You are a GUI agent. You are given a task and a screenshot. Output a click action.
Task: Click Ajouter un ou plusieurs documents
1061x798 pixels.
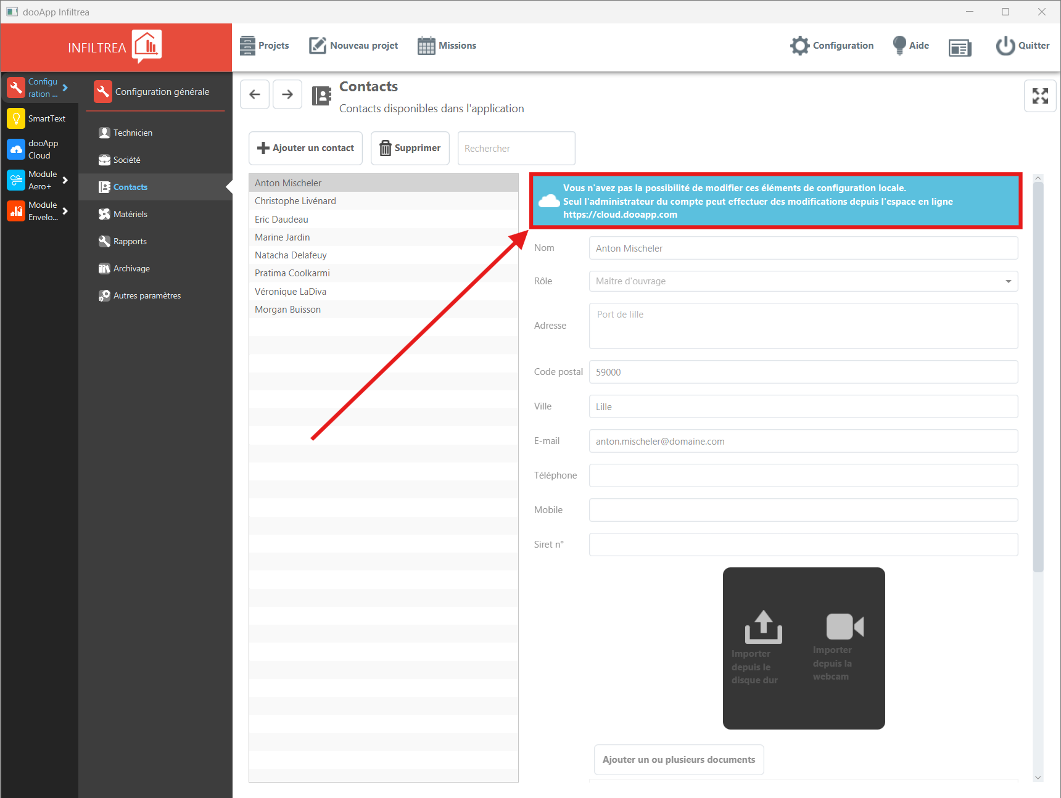pos(679,760)
